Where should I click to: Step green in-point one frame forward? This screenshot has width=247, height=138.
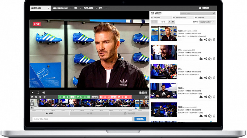pos(81,97)
